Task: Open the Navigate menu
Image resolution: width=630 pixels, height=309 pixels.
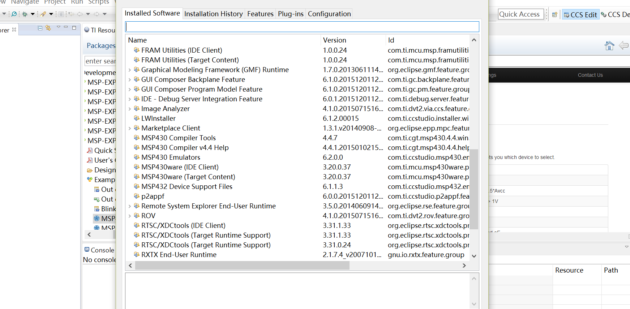Action: (25, 2)
